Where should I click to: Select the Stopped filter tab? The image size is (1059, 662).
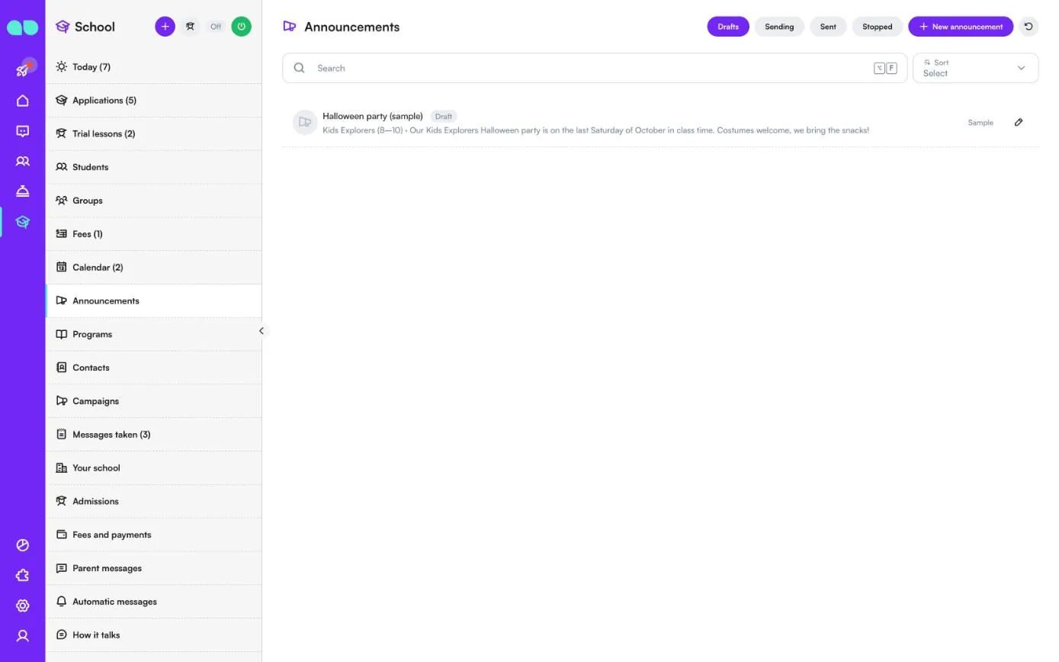click(877, 27)
